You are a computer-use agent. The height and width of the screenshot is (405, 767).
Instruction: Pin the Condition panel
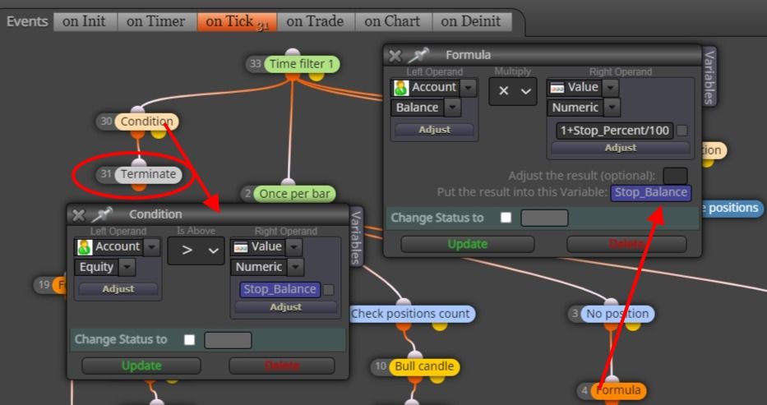pos(102,214)
